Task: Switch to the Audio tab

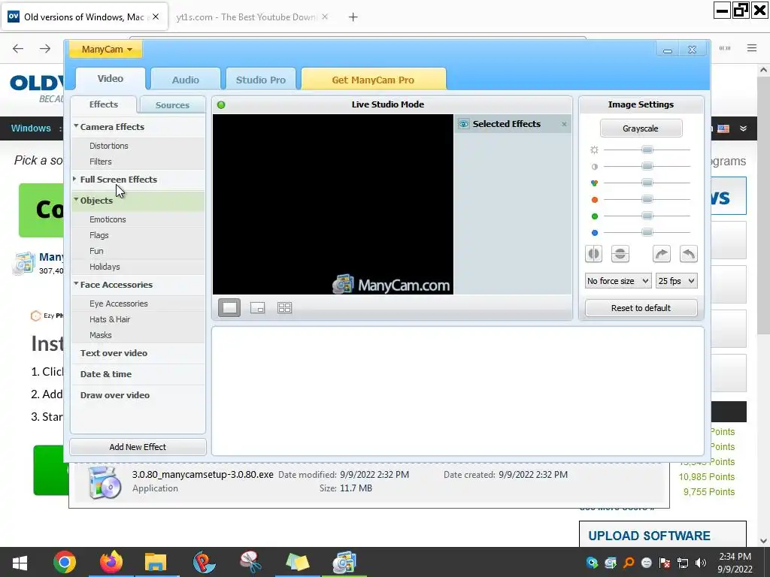Action: click(185, 80)
